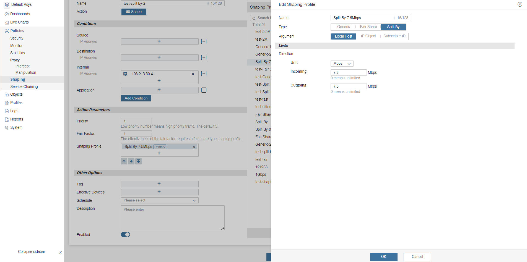The height and width of the screenshot is (262, 527).
Task: Toggle the Enabled switch off
Action: pyautogui.click(x=125, y=235)
